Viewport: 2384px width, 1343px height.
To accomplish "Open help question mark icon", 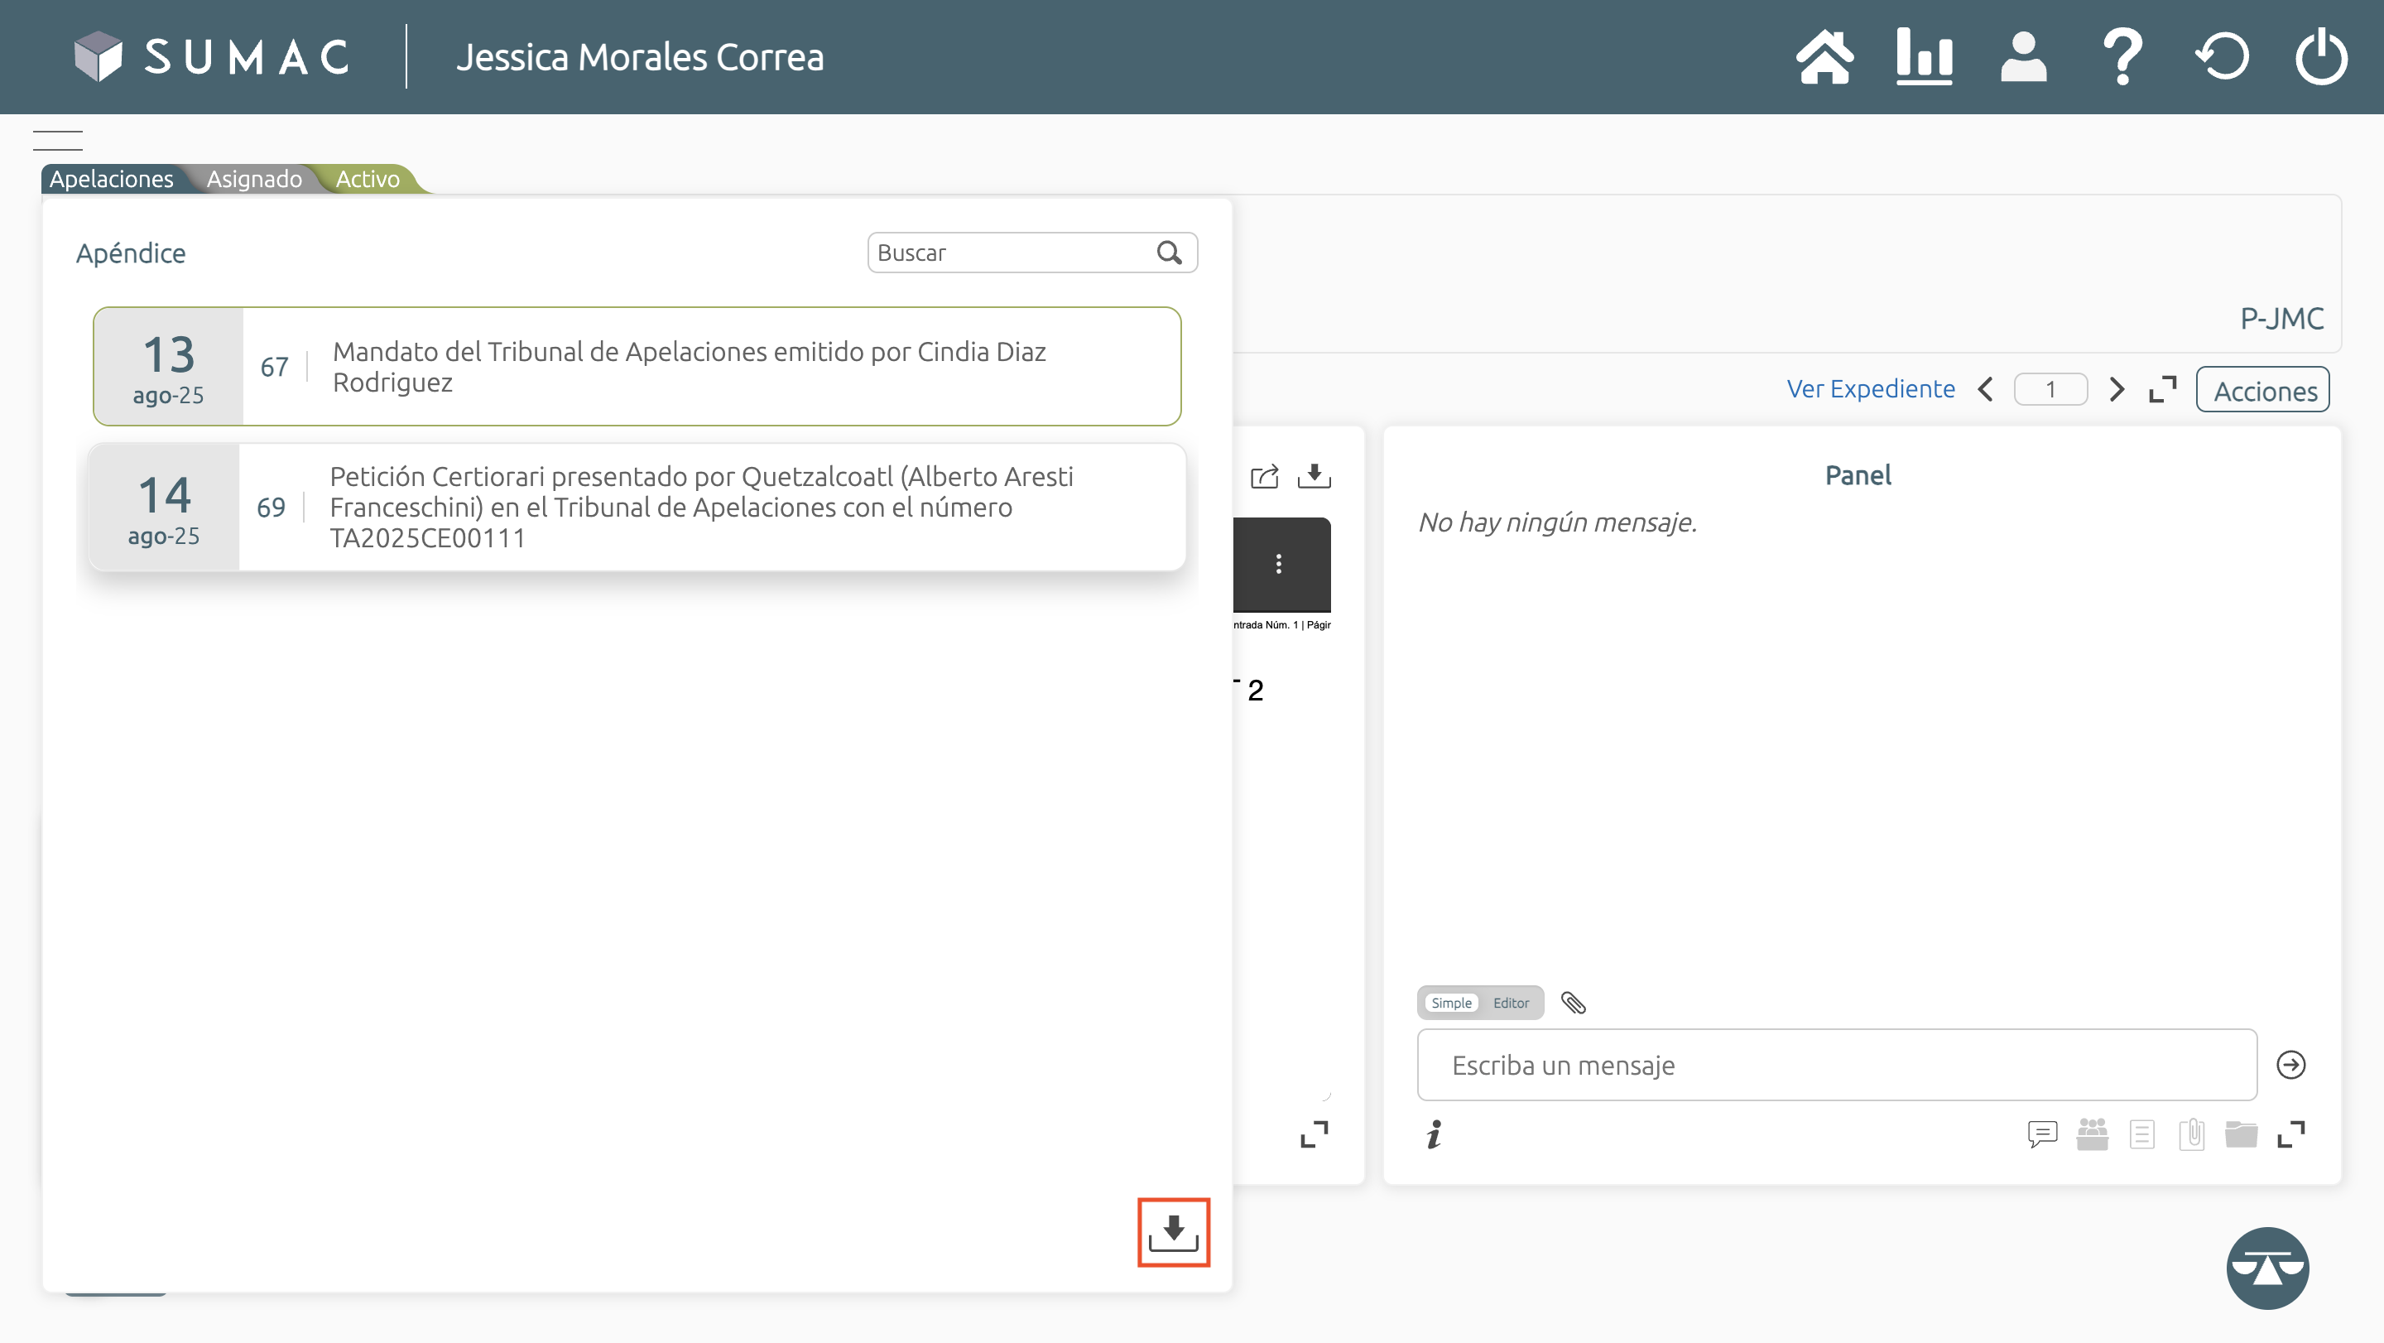I will [x=2122, y=57].
